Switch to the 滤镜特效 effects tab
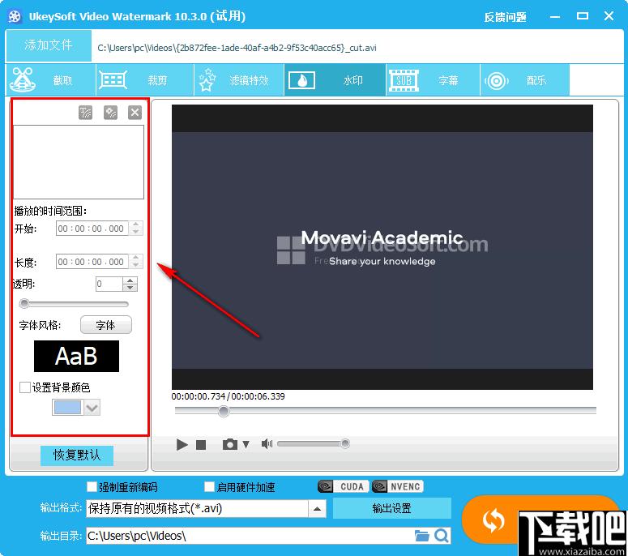Viewport: 628px width, 556px height. (x=239, y=80)
